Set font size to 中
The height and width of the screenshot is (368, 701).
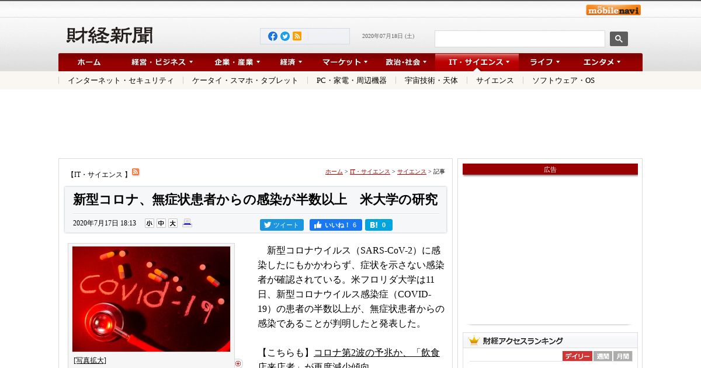coord(161,223)
